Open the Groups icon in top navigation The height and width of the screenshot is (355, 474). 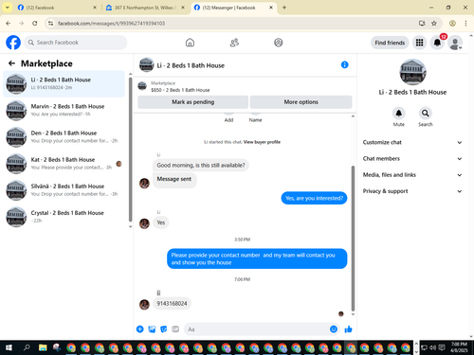point(279,43)
